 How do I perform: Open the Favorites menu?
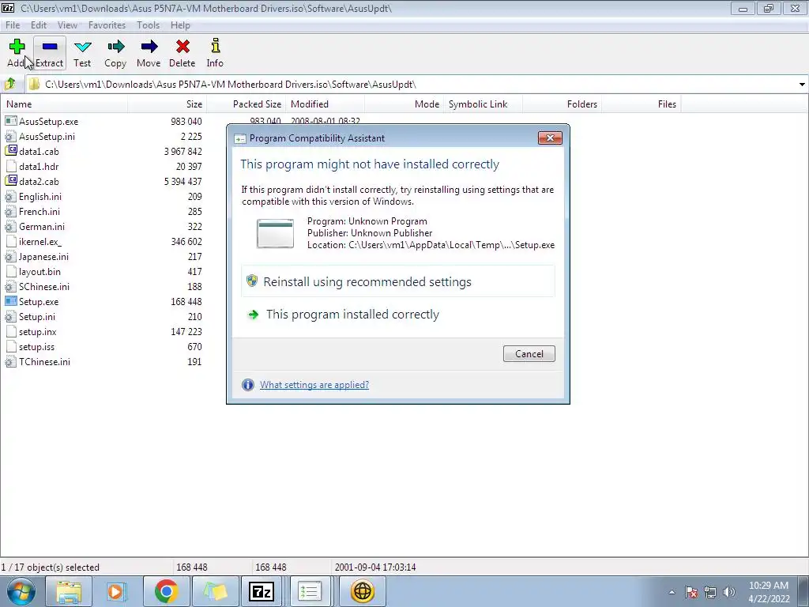point(107,25)
